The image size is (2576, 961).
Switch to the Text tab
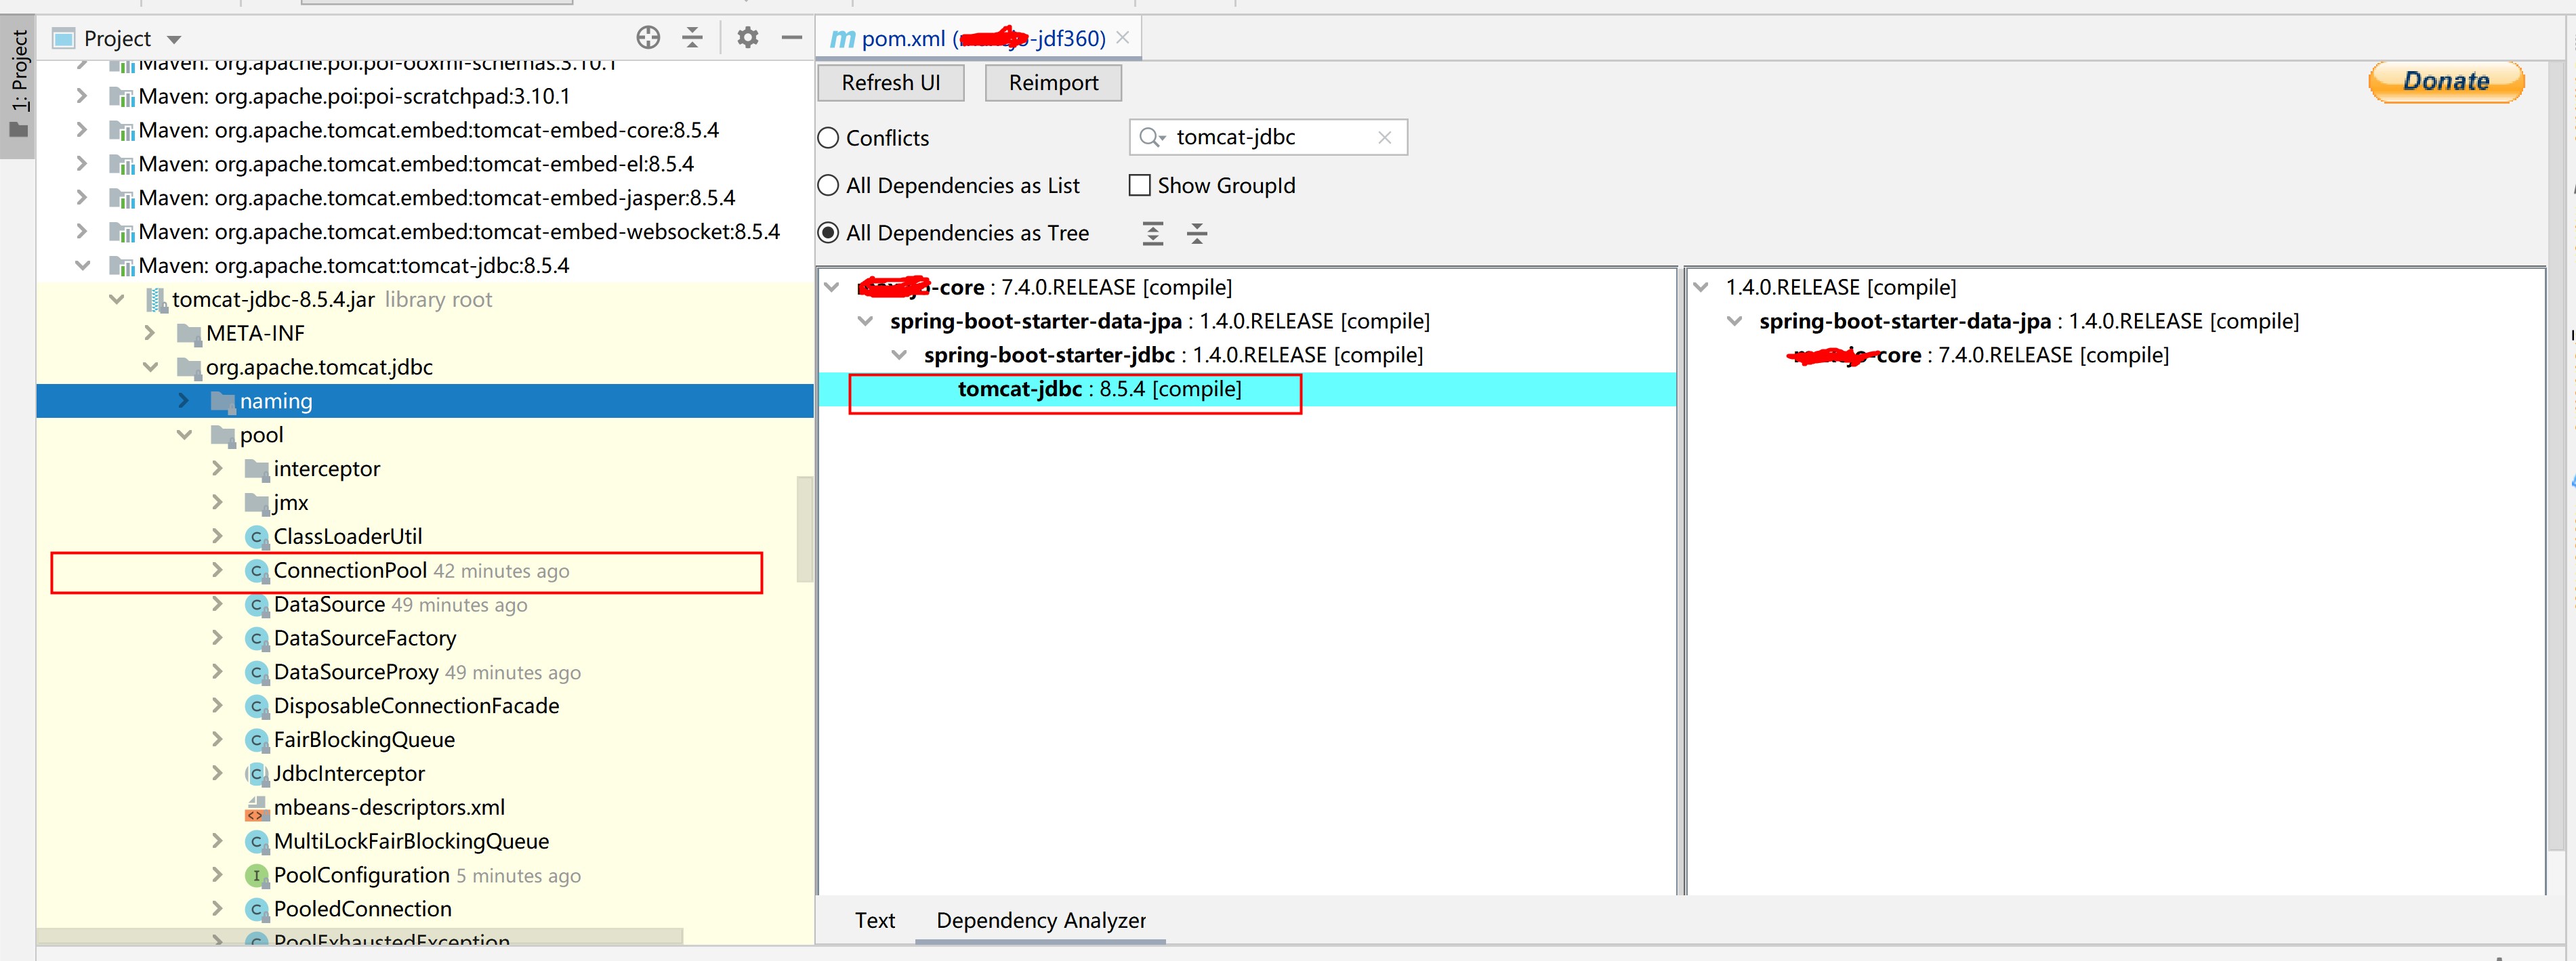point(874,920)
